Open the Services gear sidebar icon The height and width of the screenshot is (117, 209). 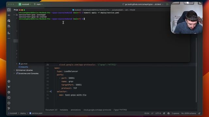coord(9,92)
